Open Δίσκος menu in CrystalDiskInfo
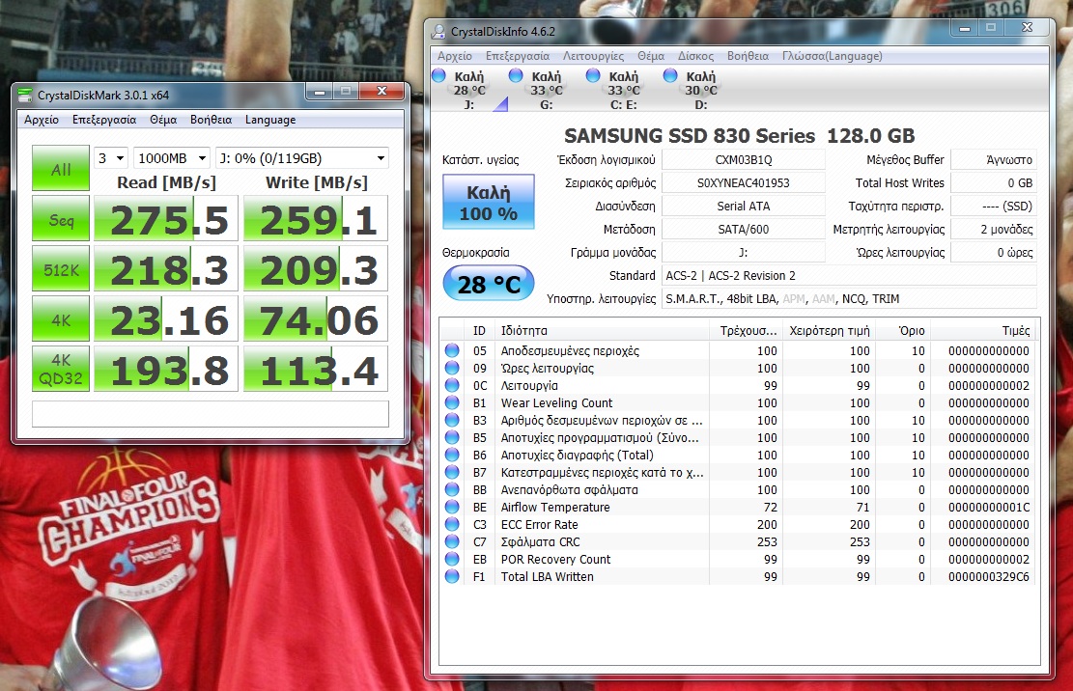This screenshot has width=1073, height=691. pyautogui.click(x=695, y=56)
